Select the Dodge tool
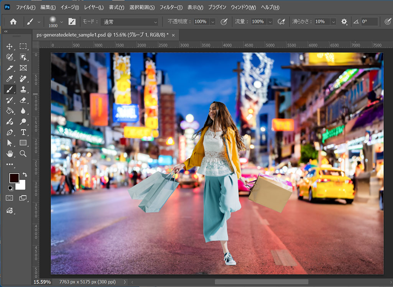Viewport: 393px width, 287px height. pos(23,121)
